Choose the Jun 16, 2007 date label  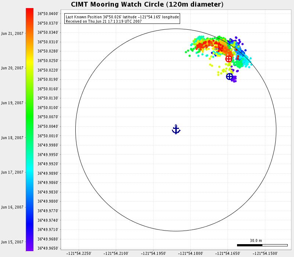(x=12, y=207)
